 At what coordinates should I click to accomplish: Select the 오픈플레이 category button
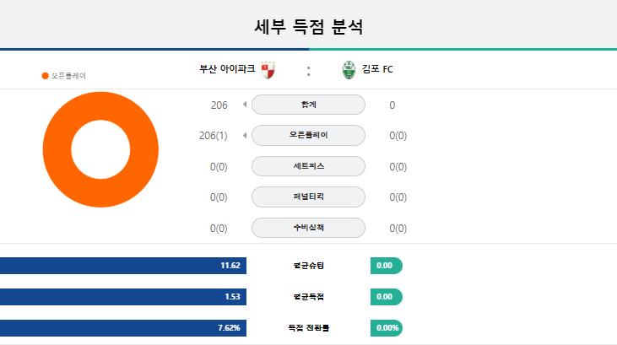[x=309, y=135]
